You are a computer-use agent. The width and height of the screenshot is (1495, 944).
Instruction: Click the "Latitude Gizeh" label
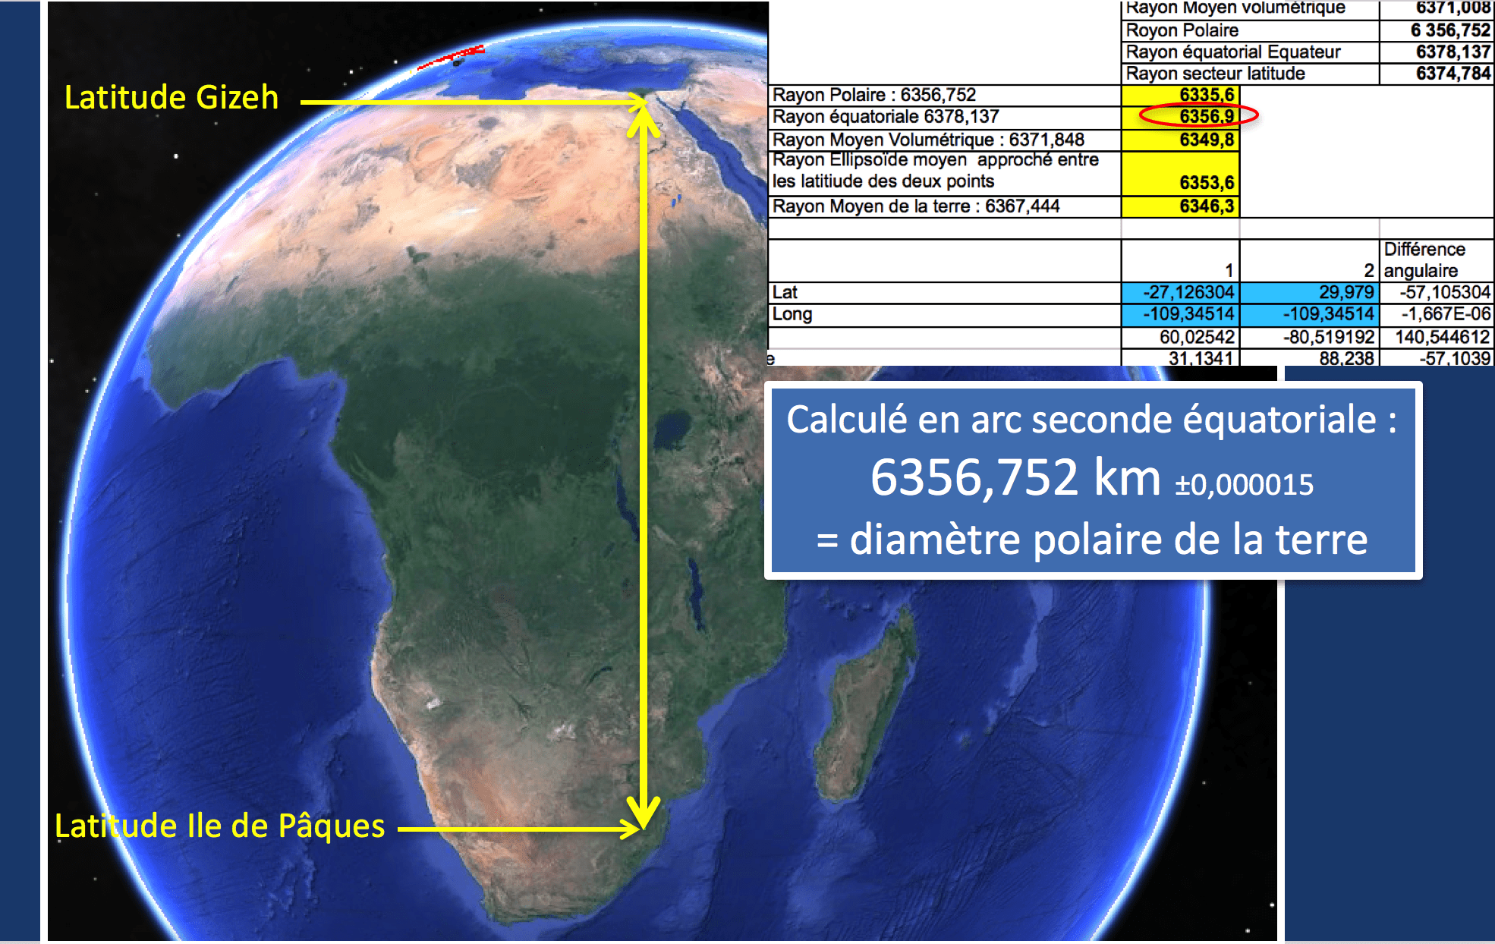(172, 98)
